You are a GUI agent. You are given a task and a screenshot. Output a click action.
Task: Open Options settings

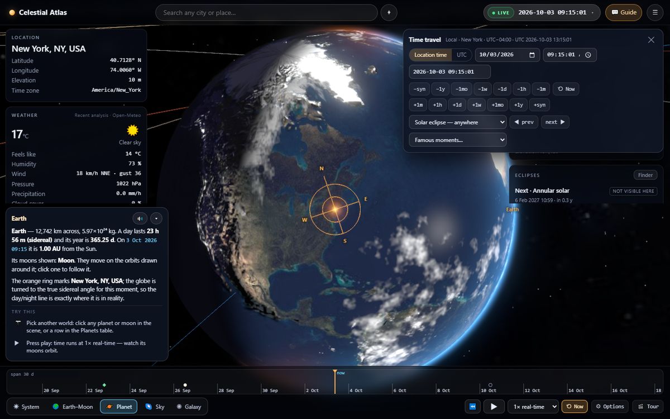point(610,406)
